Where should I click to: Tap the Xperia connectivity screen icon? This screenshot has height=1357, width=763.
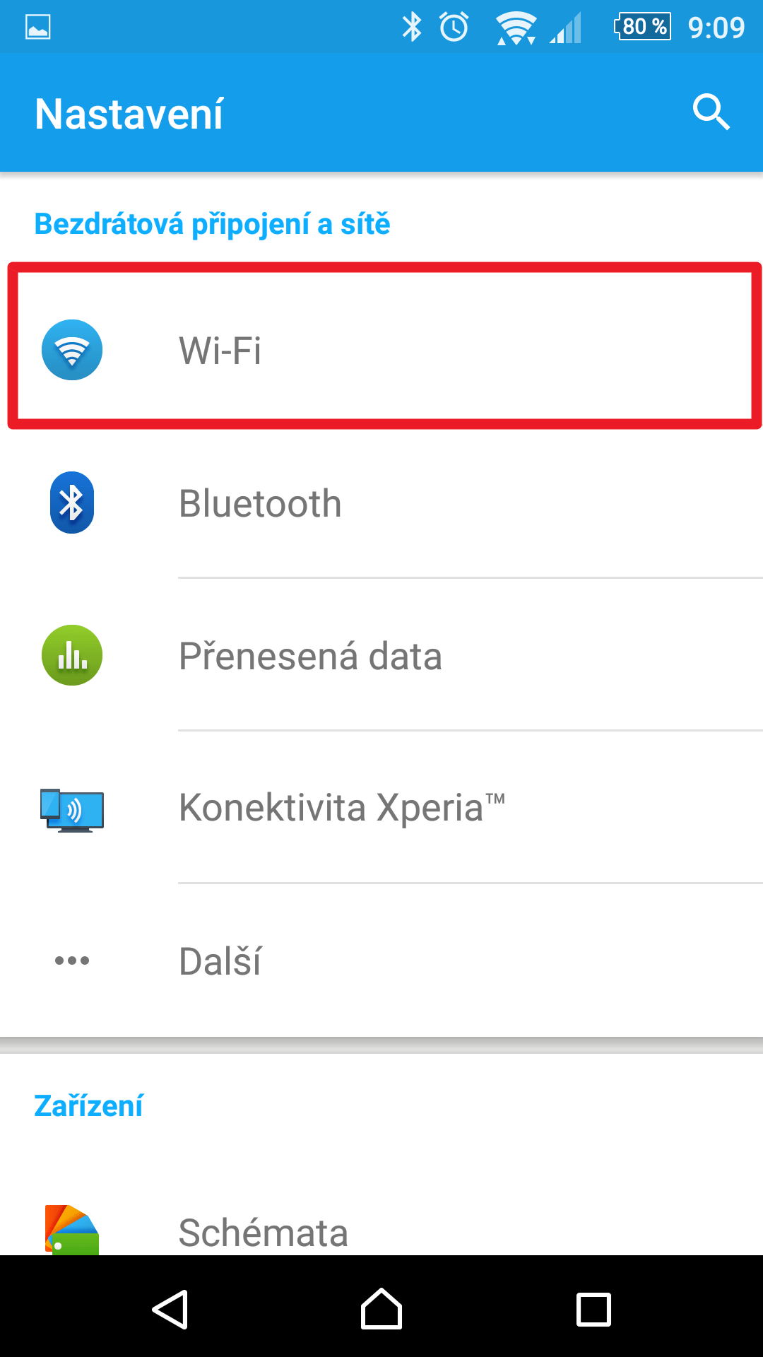click(72, 810)
